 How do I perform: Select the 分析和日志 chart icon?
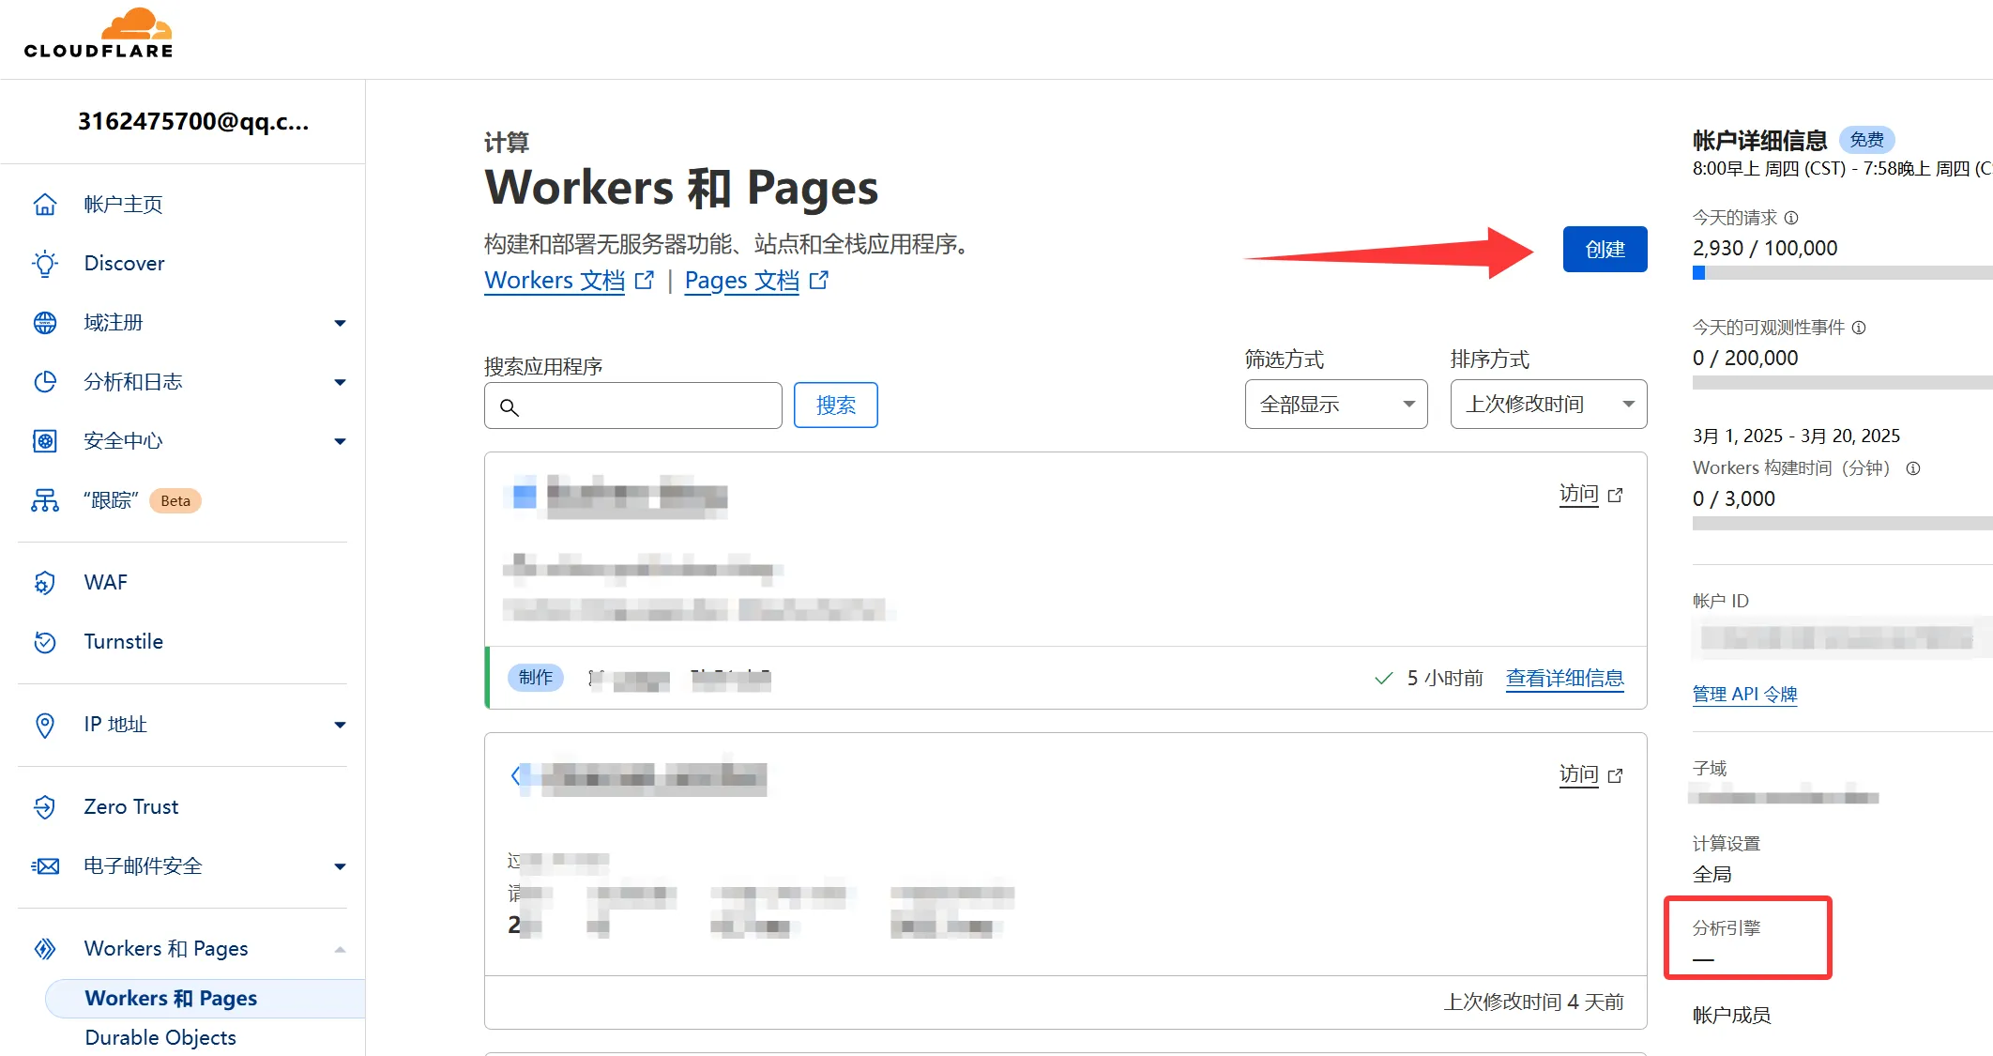pos(45,382)
